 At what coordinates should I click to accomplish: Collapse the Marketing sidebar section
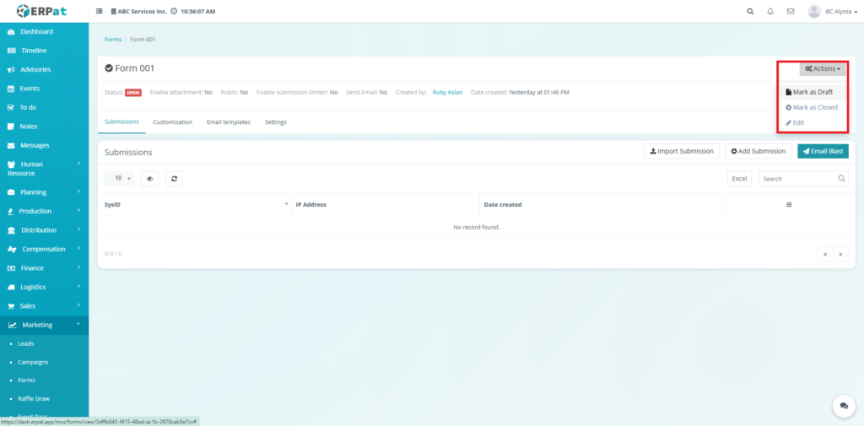pos(44,325)
